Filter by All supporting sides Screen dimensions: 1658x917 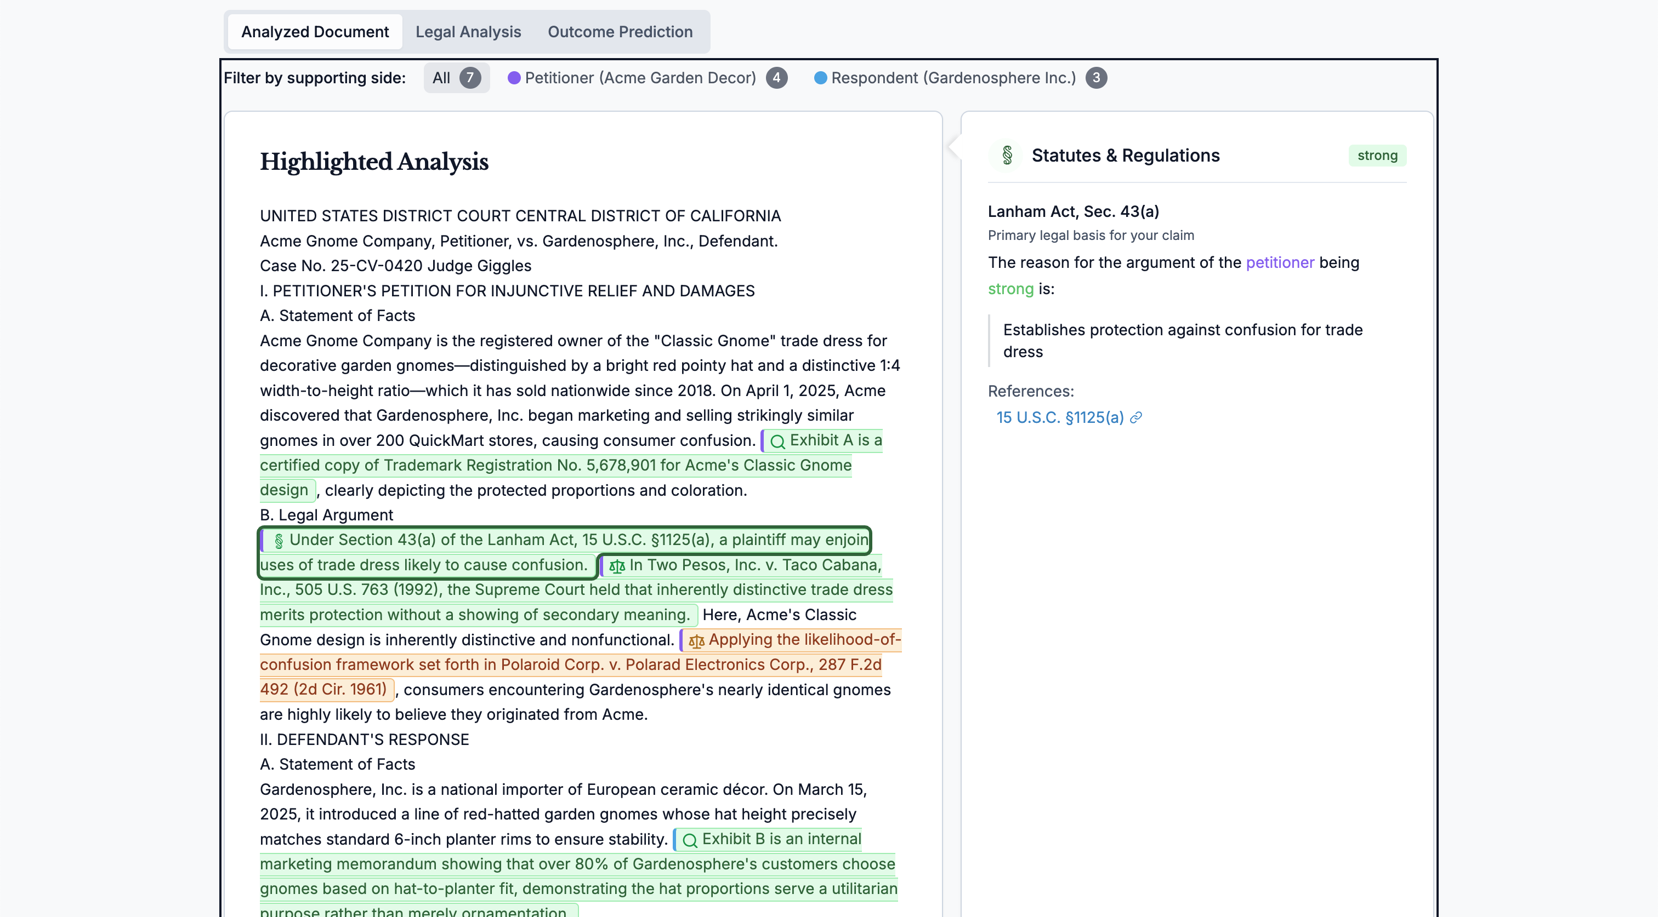tap(456, 78)
